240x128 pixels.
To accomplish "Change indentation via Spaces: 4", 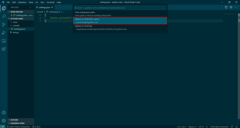I will [x=192, y=127].
